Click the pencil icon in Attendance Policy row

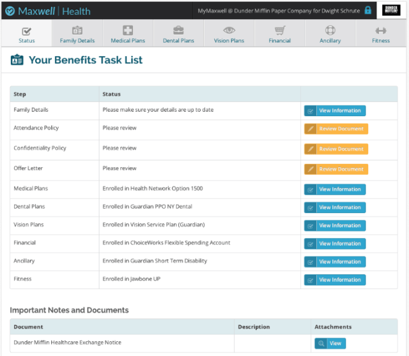coord(311,129)
